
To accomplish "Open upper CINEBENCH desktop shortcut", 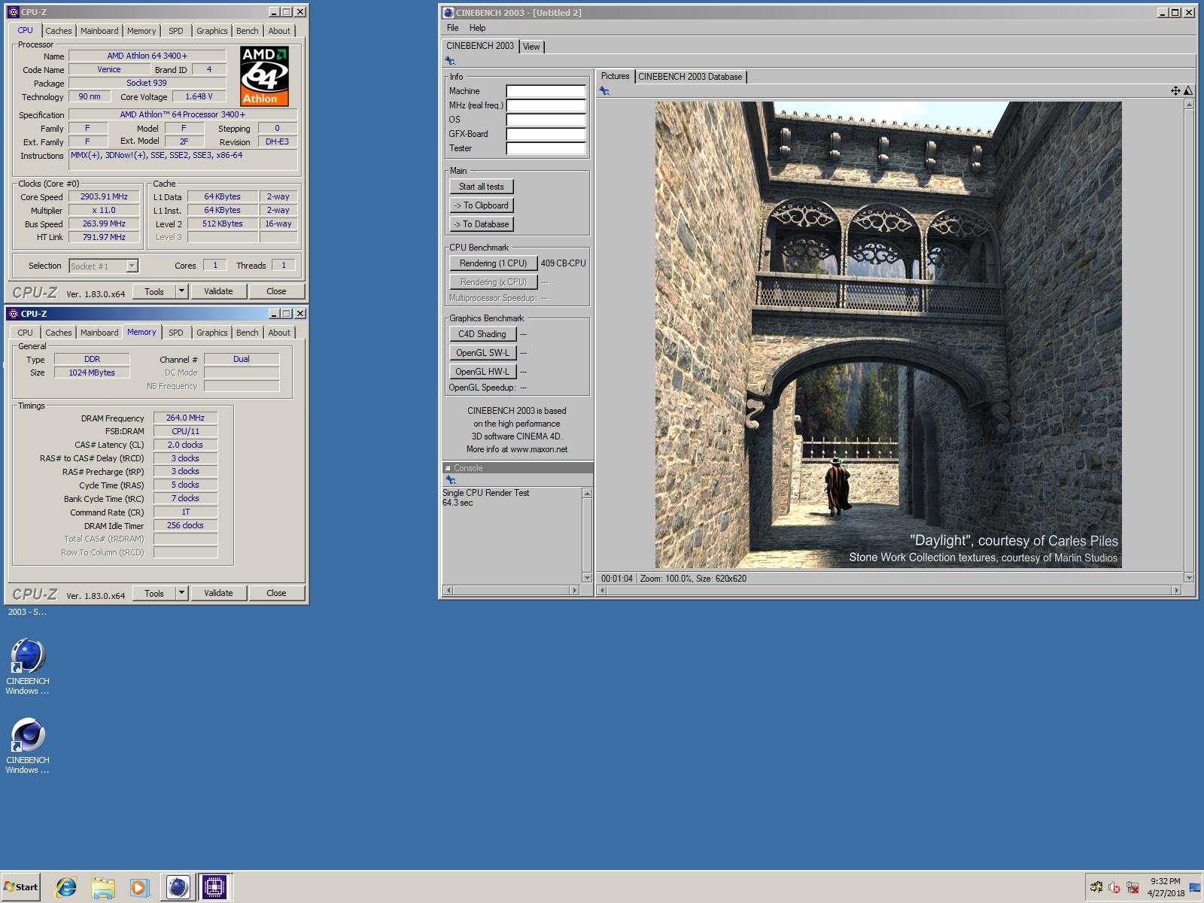I will pyautogui.click(x=28, y=667).
